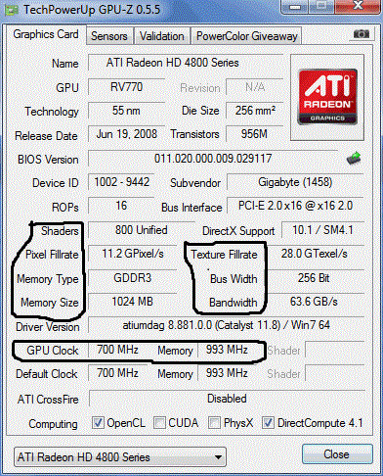383x476 pixels.
Task: Toggle the PhysX checkbox
Action: 214,423
